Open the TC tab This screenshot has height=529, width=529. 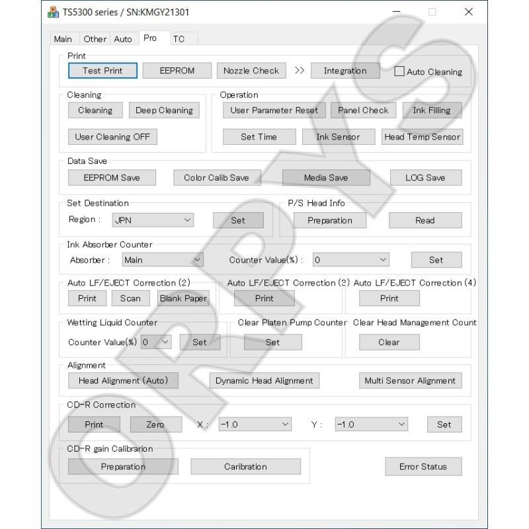pos(179,39)
